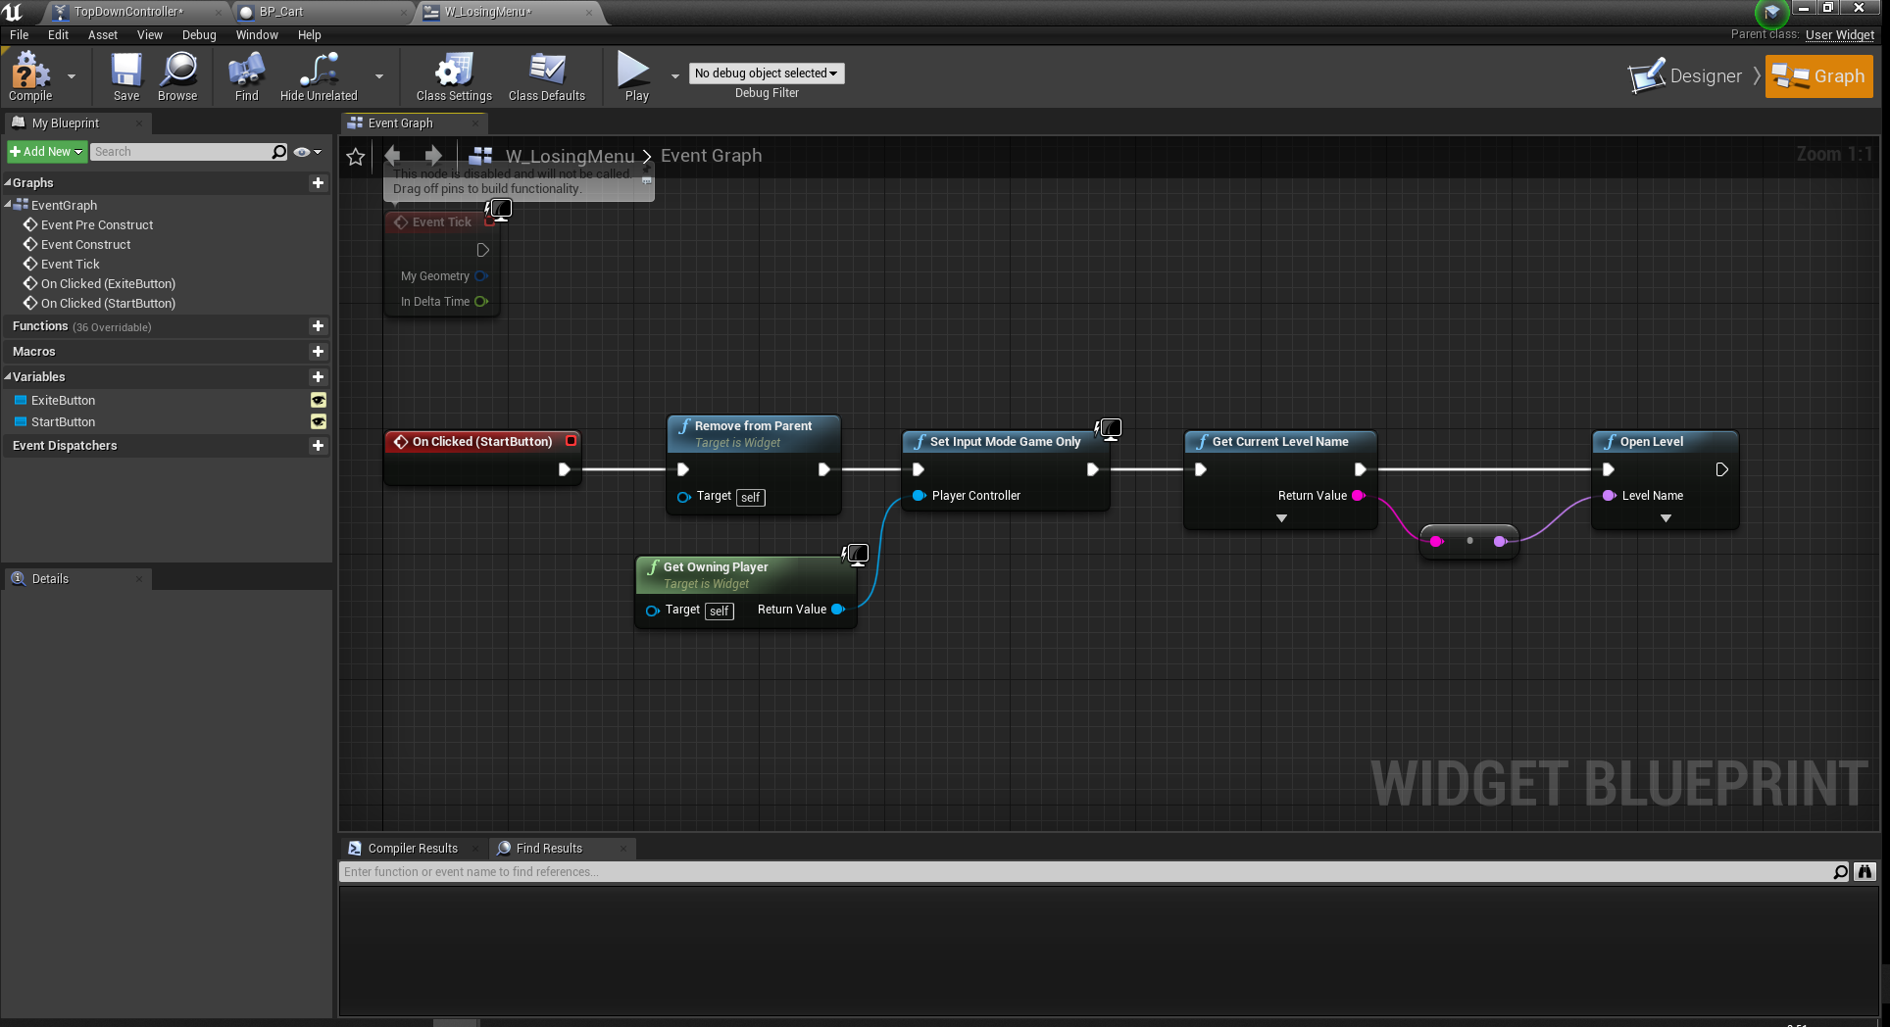
Task: Select the StartButton variable
Action: (63, 422)
